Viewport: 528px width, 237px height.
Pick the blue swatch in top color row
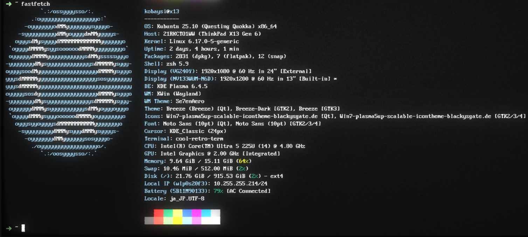tap(187, 213)
